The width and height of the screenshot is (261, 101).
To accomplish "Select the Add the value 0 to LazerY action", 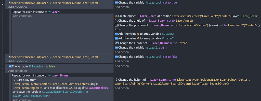I will [x=145, y=38].
